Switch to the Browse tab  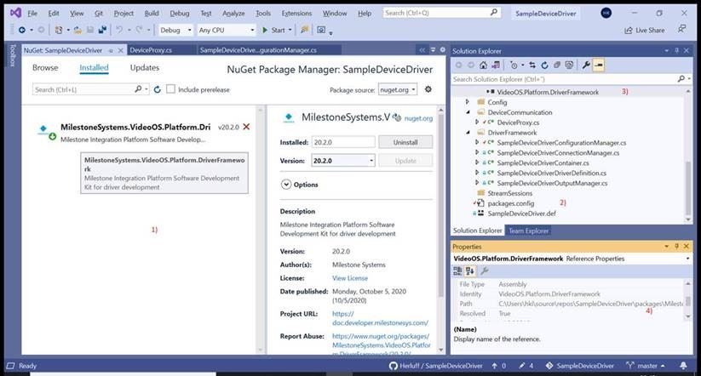pos(45,67)
